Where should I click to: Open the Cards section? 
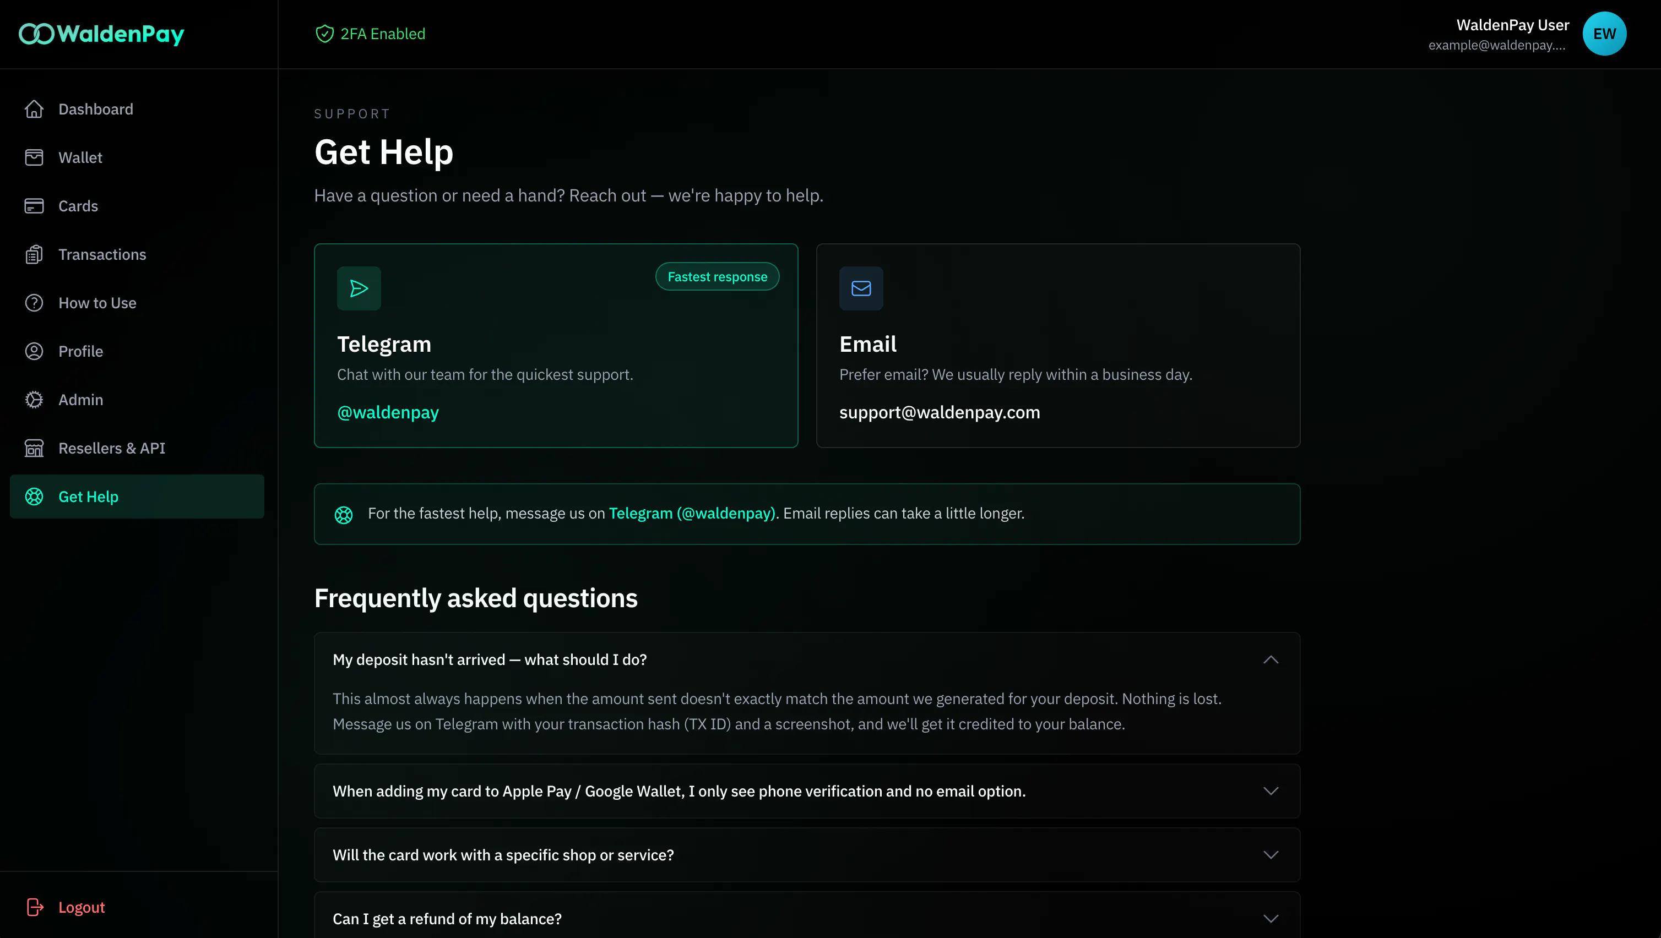(137, 206)
